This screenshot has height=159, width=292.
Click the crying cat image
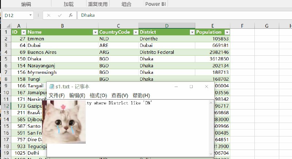pyautogui.click(x=64, y=122)
